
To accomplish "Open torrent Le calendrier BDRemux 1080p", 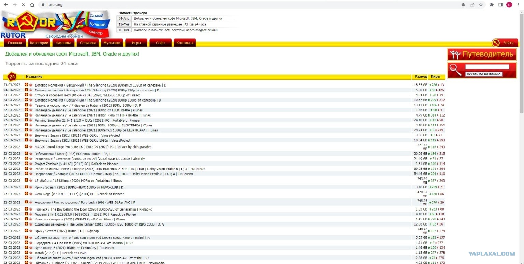I will (96, 130).
